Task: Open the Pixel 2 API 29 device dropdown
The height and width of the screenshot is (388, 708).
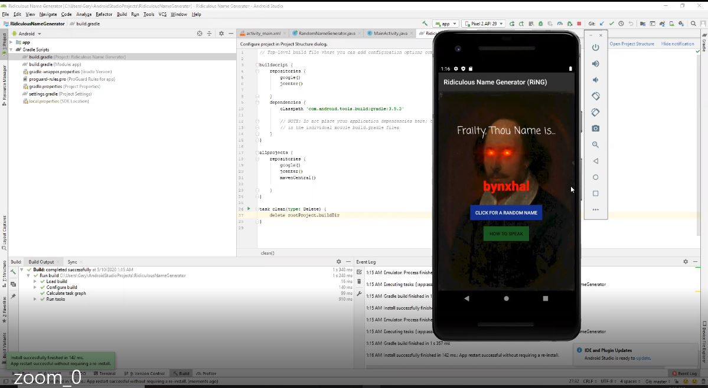Action: point(483,24)
